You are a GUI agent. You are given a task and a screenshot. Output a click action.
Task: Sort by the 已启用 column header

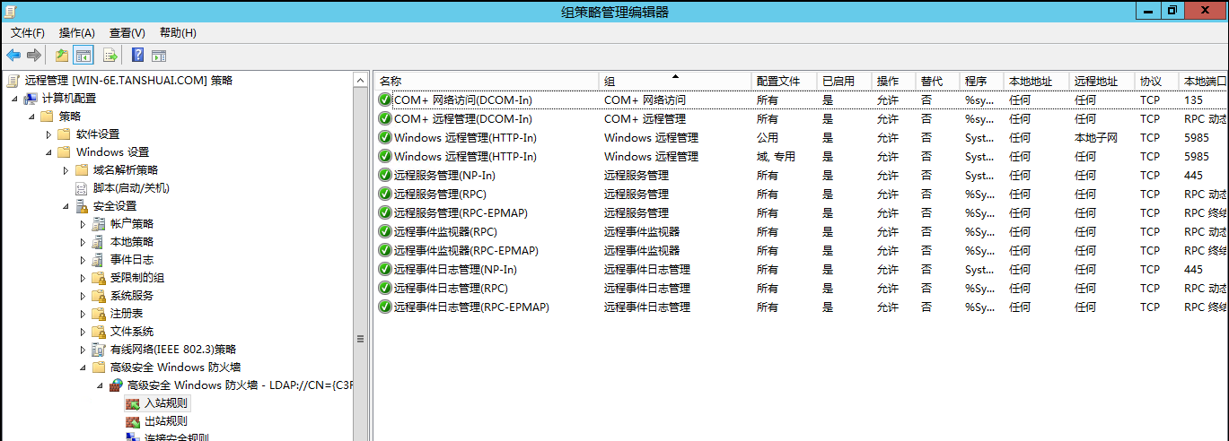tap(845, 81)
